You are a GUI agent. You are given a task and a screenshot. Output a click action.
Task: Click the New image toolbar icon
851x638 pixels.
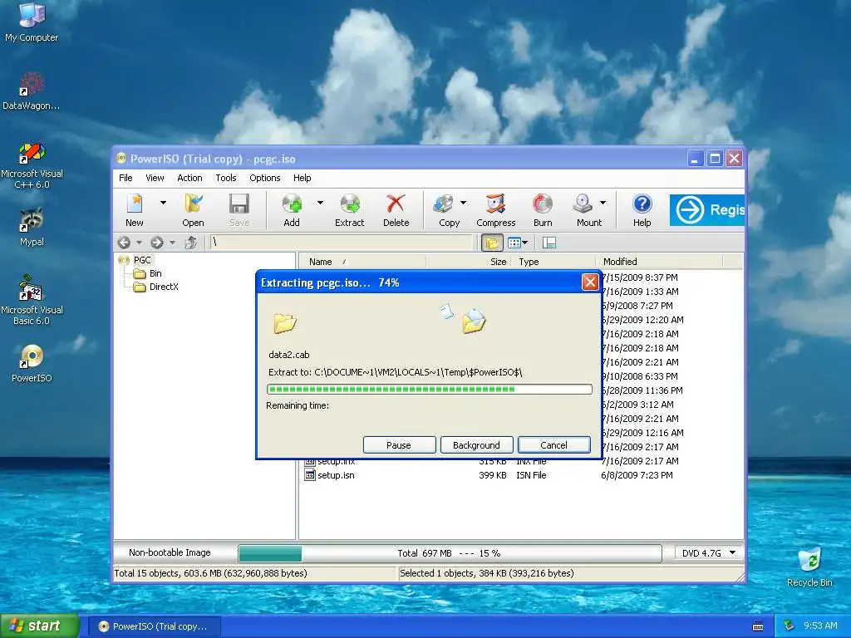pyautogui.click(x=135, y=210)
